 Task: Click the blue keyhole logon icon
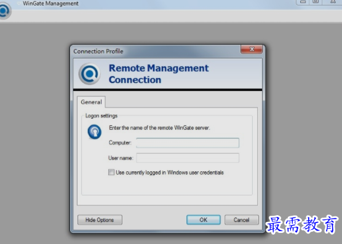tap(95, 132)
